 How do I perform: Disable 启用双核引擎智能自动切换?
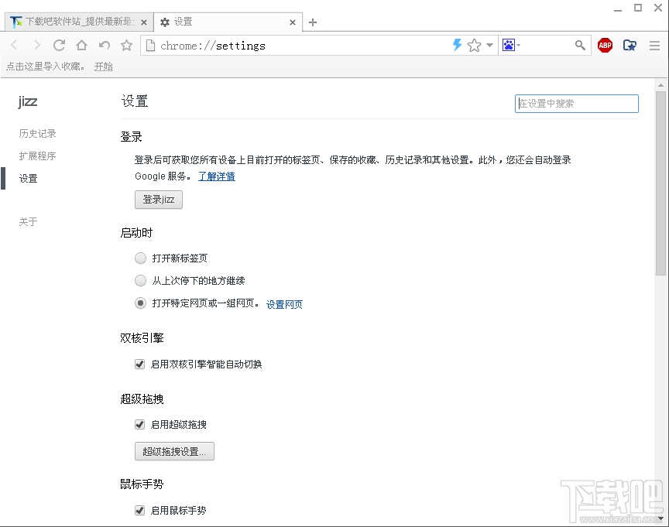click(139, 364)
